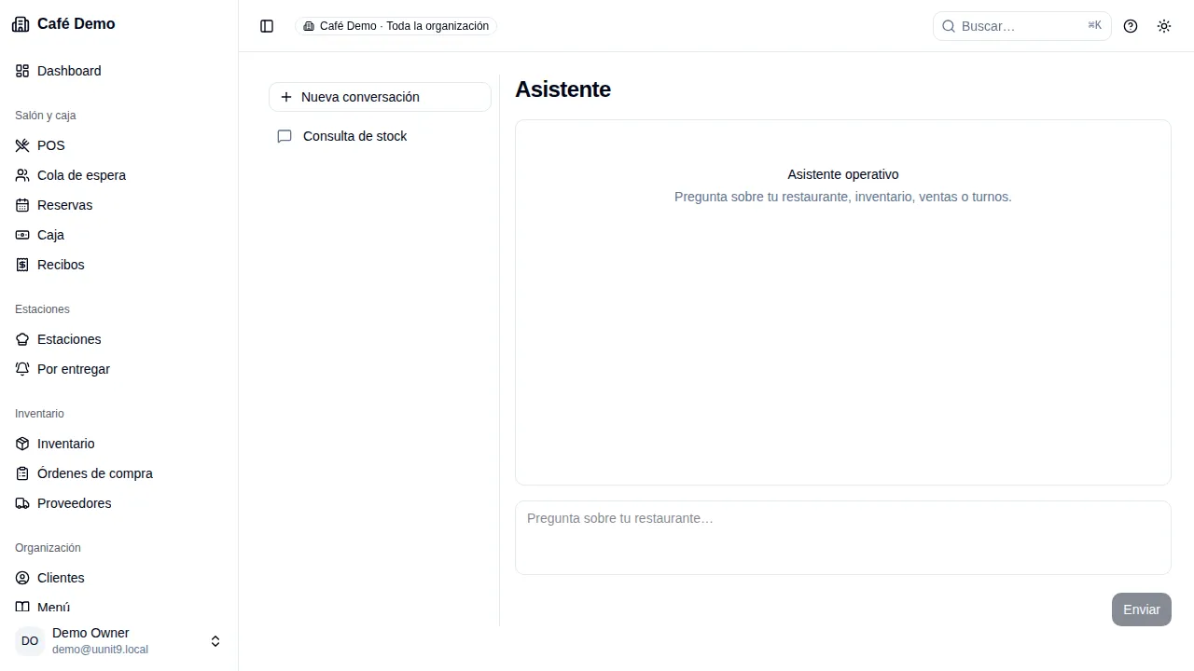Open Cola de espera page
1194x671 pixels.
pos(119,175)
